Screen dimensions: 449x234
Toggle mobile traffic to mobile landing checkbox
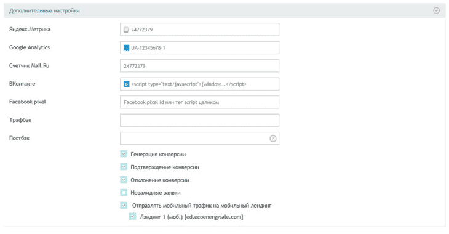tap(124, 205)
